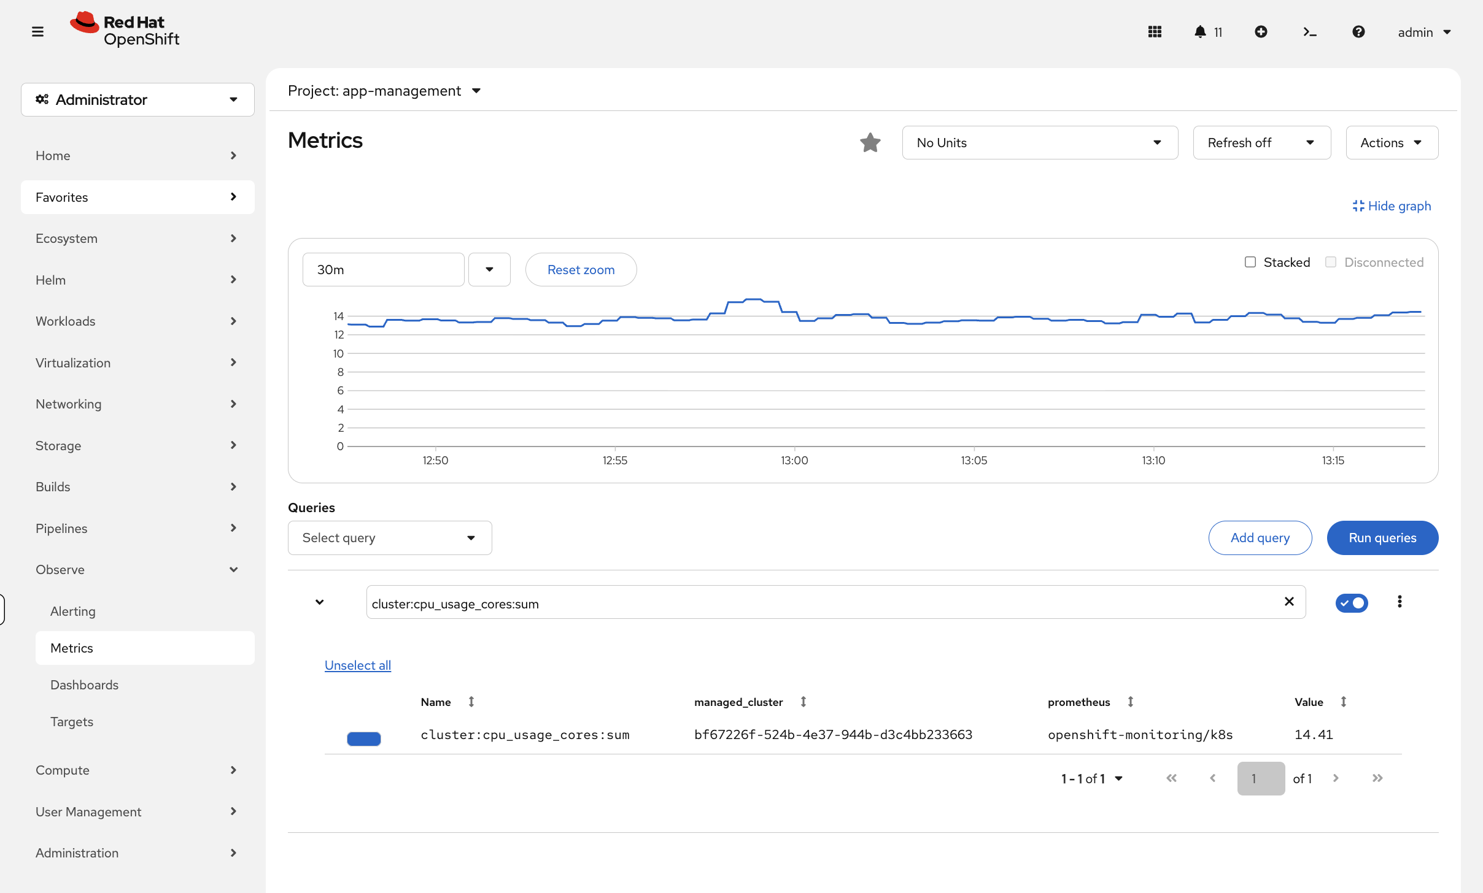Open the kebab menu next to the query
This screenshot has height=893, width=1483.
coord(1400,602)
